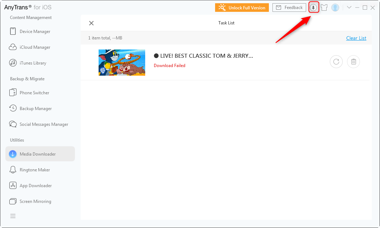380x228 pixels.
Task: Go to iTunes Library
Action: point(33,63)
